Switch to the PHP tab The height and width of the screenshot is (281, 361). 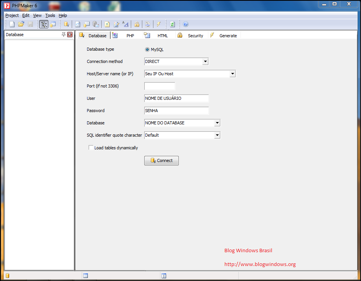127,35
